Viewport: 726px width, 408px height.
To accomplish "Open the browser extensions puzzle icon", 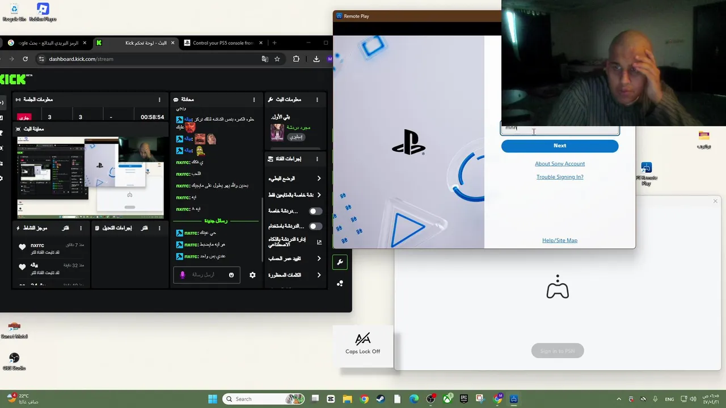I will tap(296, 59).
